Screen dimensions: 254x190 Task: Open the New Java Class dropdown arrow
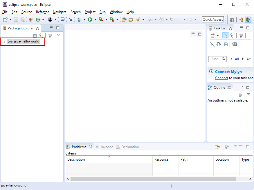(43, 20)
